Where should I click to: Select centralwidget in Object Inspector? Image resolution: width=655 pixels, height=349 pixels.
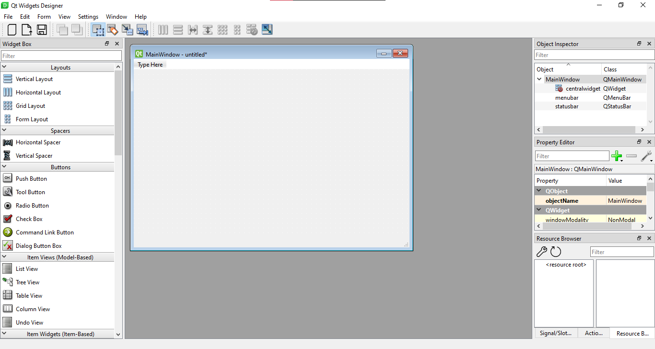click(583, 89)
